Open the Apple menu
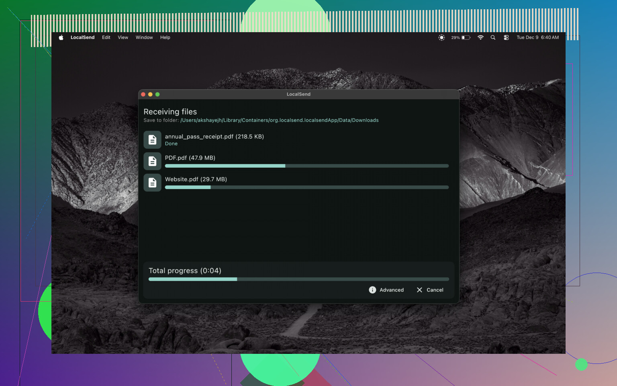617x386 pixels. [61, 37]
